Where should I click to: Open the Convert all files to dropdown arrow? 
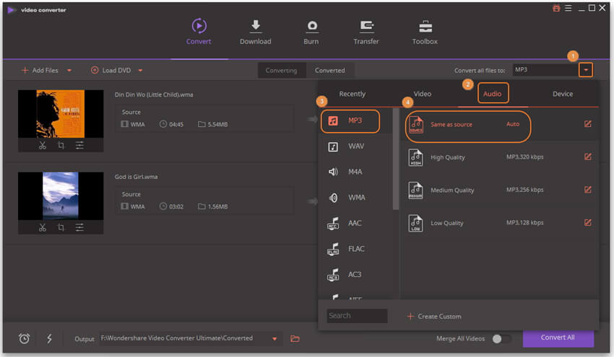[x=586, y=70]
